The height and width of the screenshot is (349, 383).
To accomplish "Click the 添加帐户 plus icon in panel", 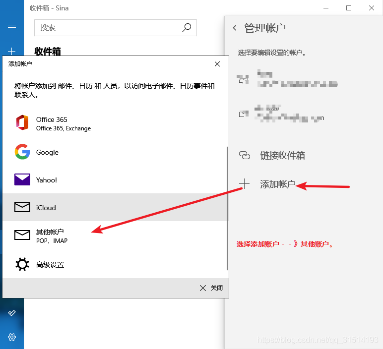I will point(244,184).
